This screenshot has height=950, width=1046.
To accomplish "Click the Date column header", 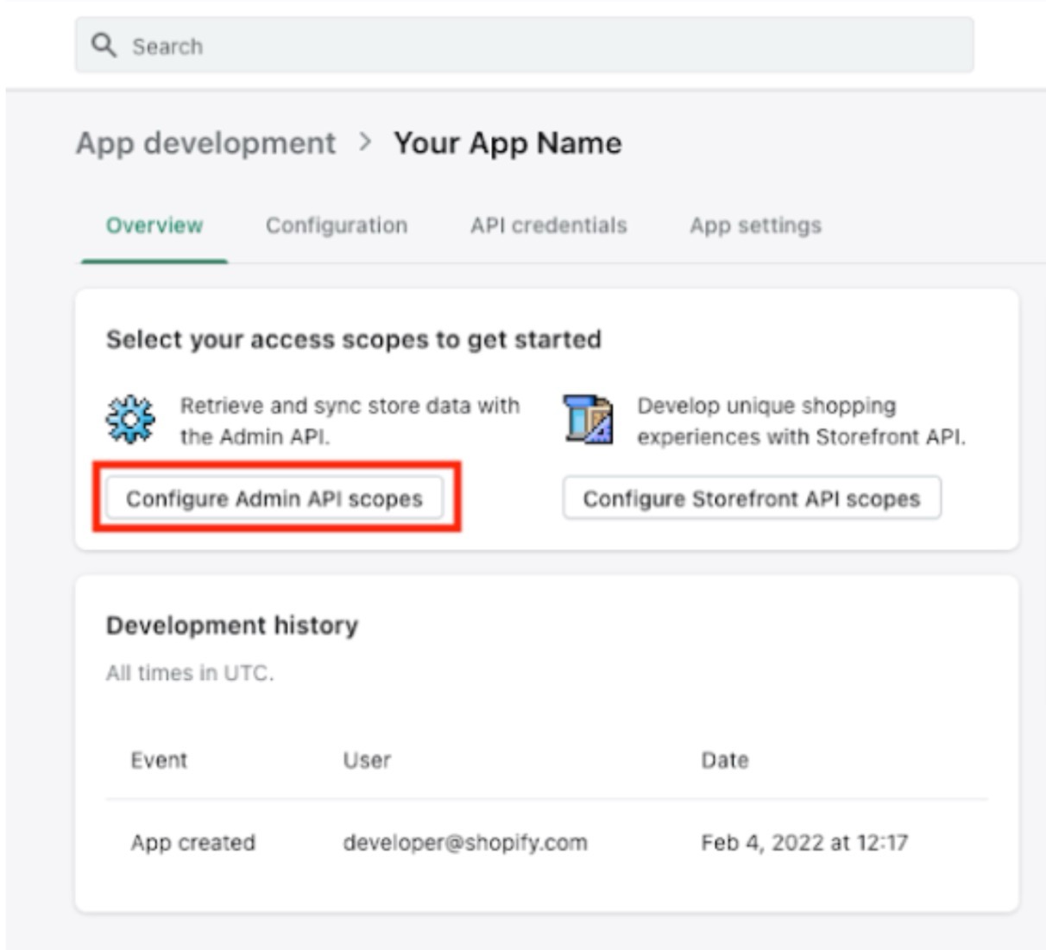I will 724,760.
